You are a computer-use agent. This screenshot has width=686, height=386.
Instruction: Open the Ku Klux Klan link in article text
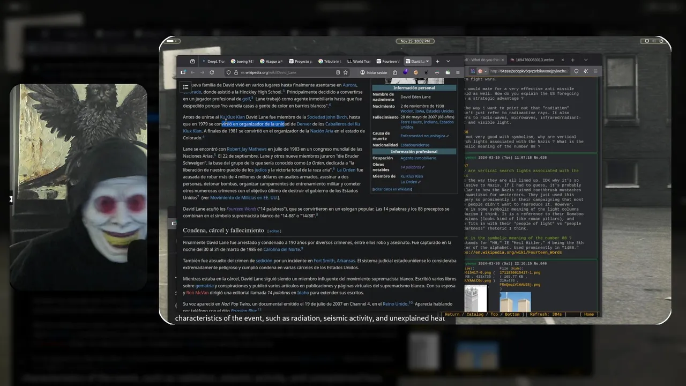click(232, 117)
